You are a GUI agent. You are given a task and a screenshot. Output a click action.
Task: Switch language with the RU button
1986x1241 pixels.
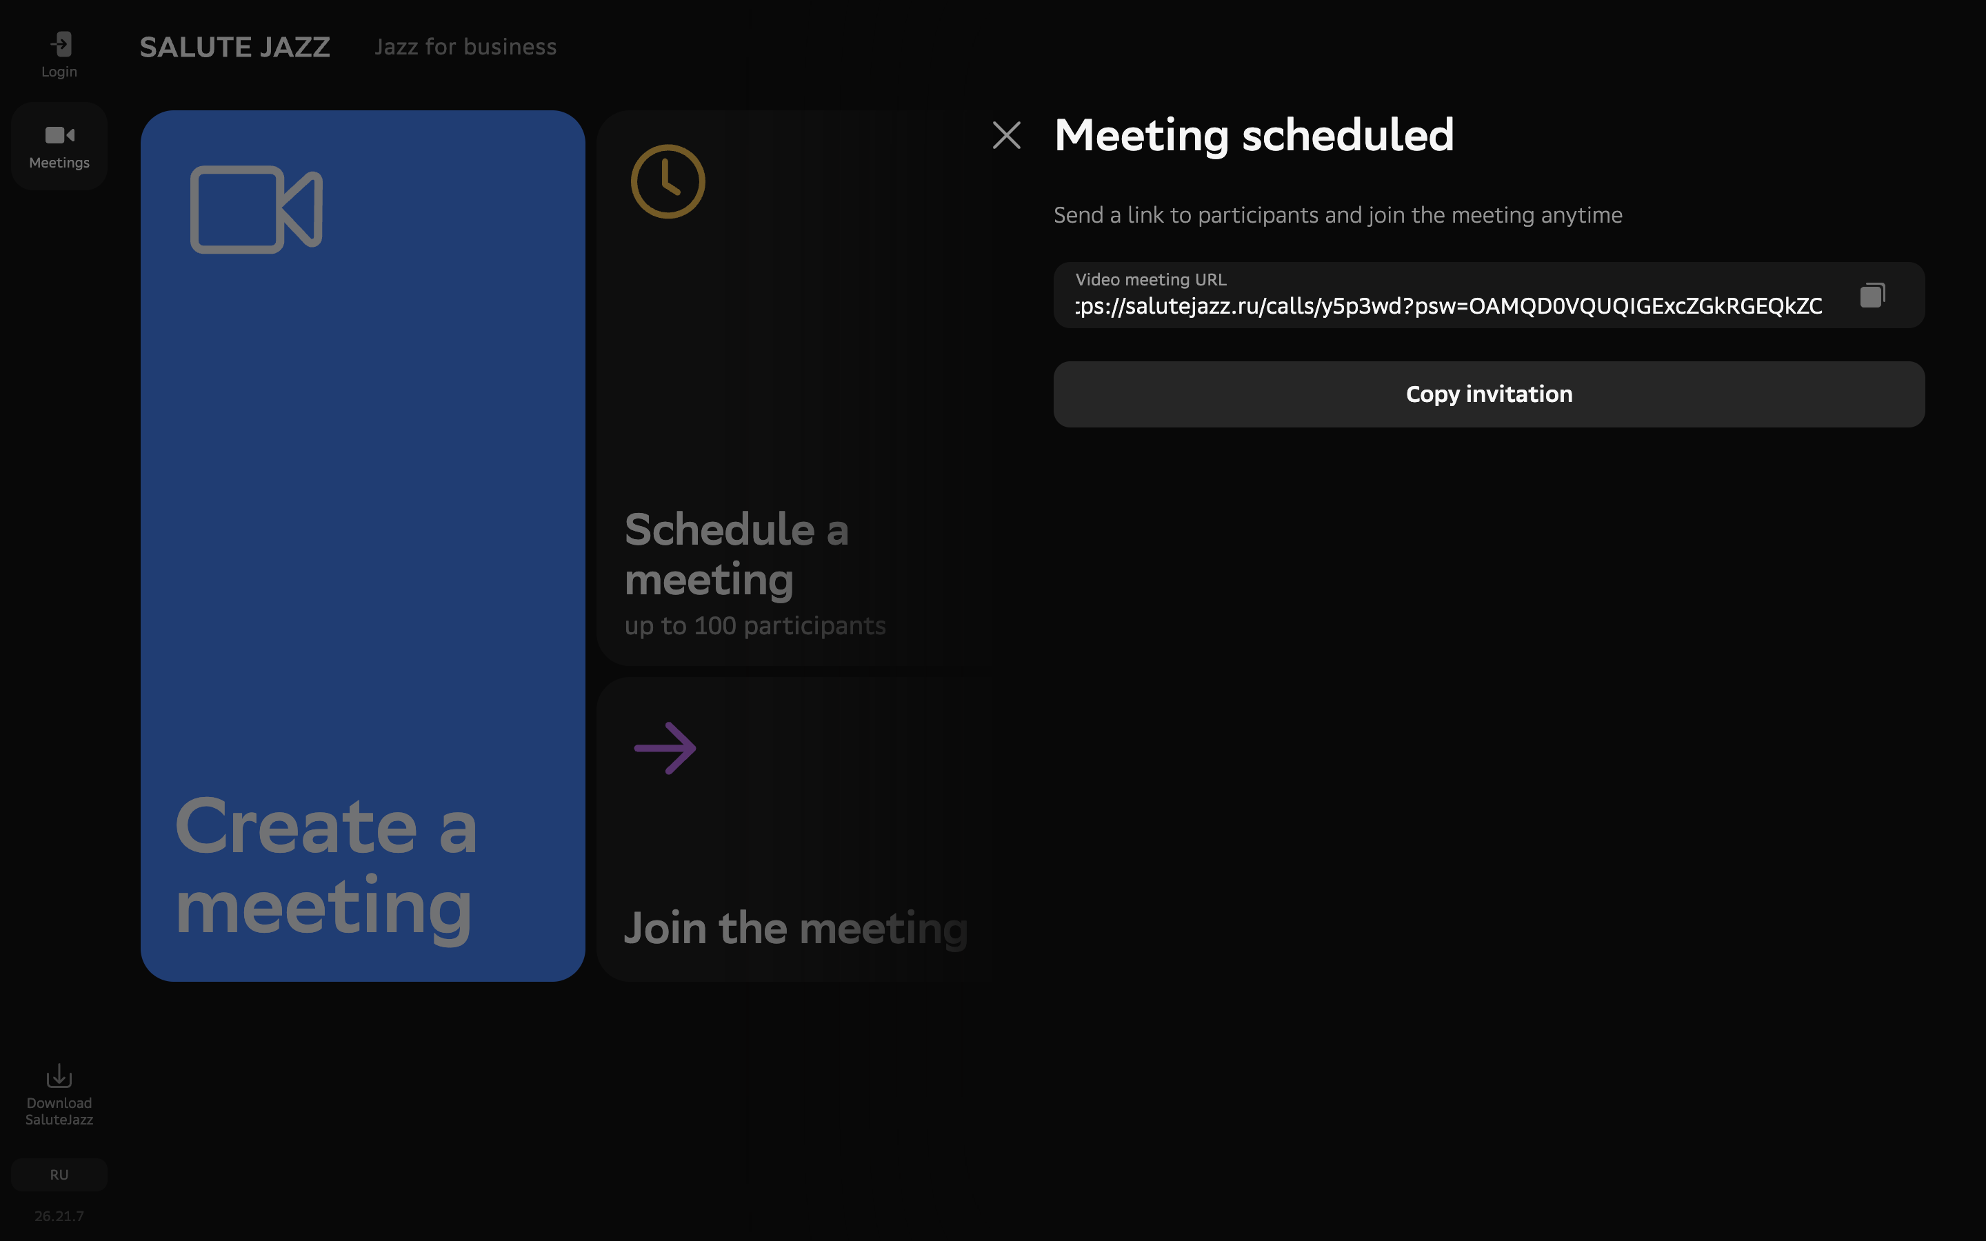(x=59, y=1175)
